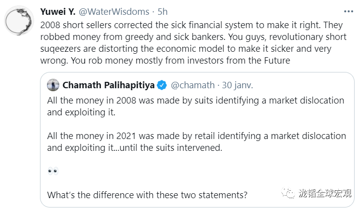363x209 pixels.
Task: Click the 5h tweet timestamp
Action: click(x=163, y=10)
